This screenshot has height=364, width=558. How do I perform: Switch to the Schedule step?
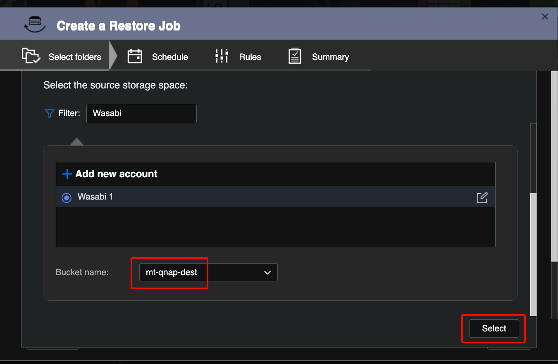click(158, 57)
